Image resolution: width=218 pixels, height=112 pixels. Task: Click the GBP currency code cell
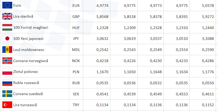pyautogui.click(x=76, y=16)
